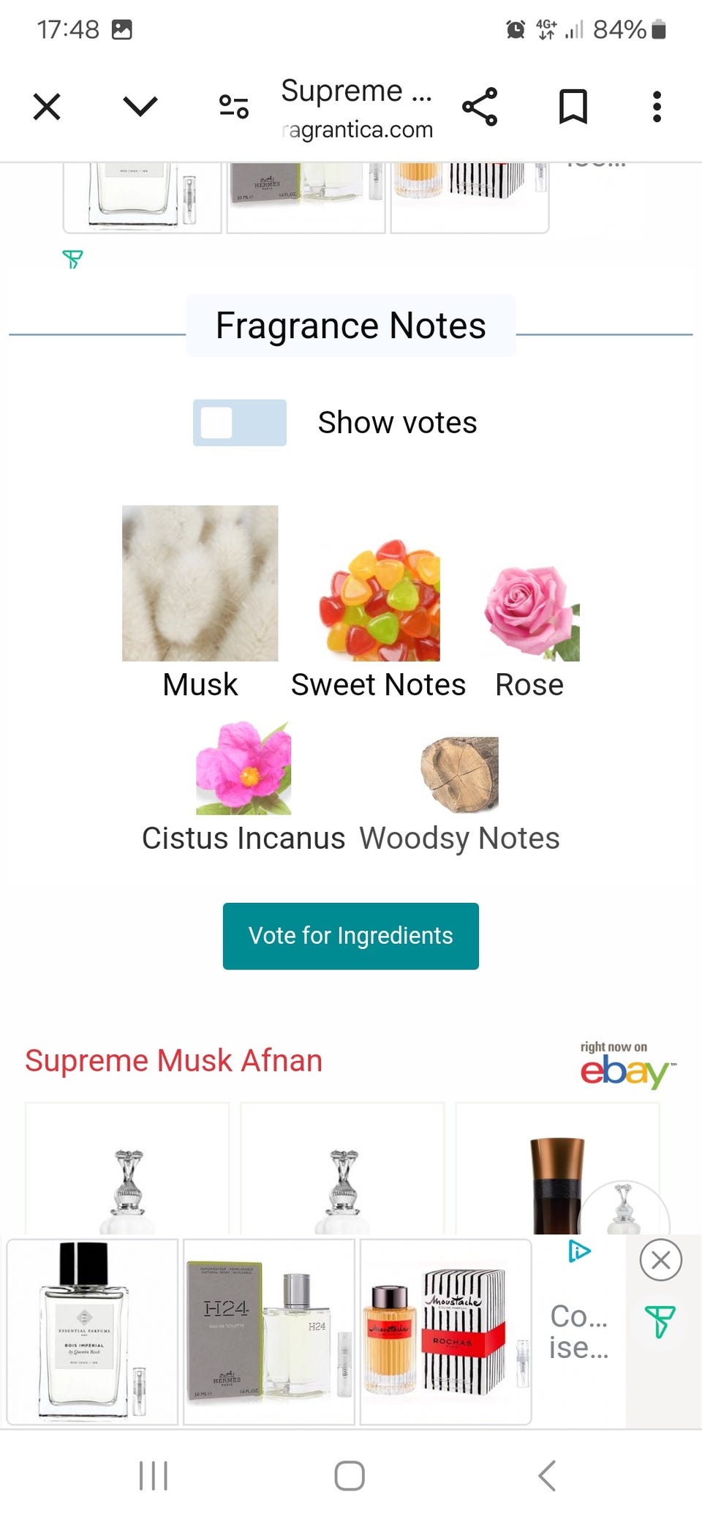
Task: Open the Musk note image
Action: (200, 583)
